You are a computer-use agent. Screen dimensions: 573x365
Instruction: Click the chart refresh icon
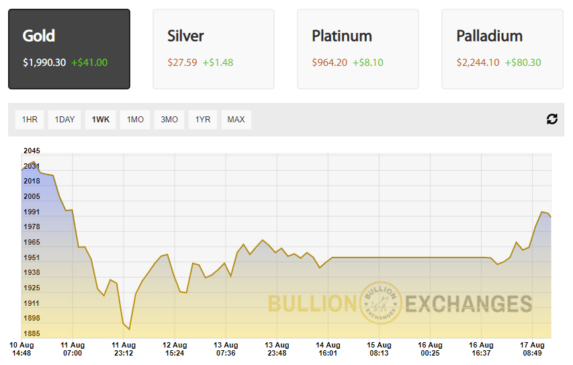552,119
